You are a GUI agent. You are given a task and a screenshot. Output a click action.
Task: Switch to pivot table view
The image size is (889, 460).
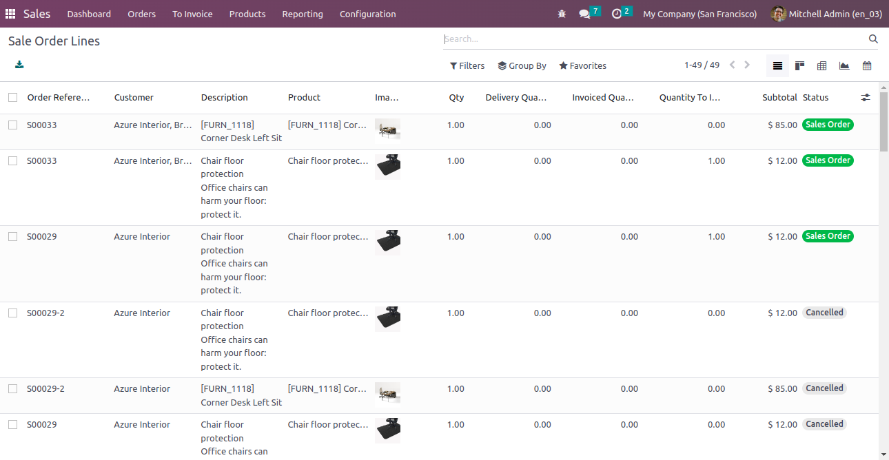click(821, 66)
